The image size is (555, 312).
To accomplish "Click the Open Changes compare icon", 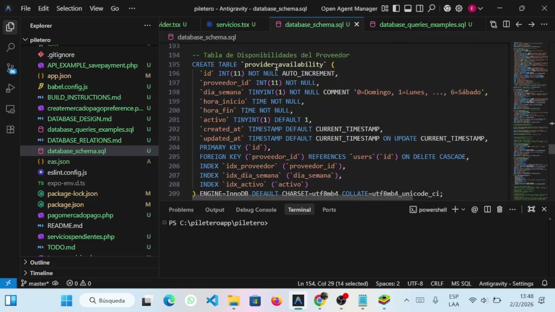I will coord(493,24).
